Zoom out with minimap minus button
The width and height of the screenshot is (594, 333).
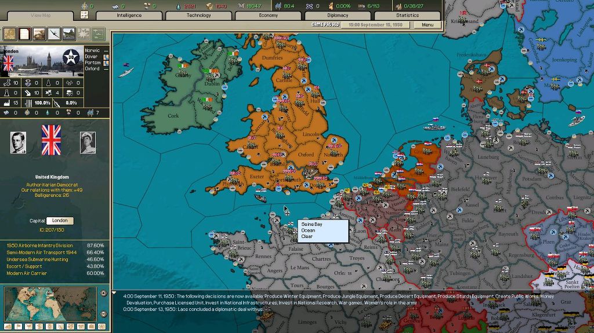[103, 314]
